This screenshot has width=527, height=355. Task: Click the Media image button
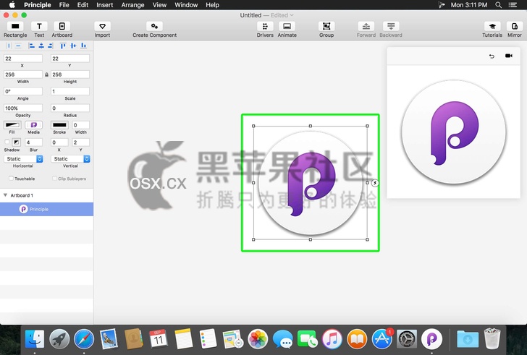pyautogui.click(x=33, y=125)
